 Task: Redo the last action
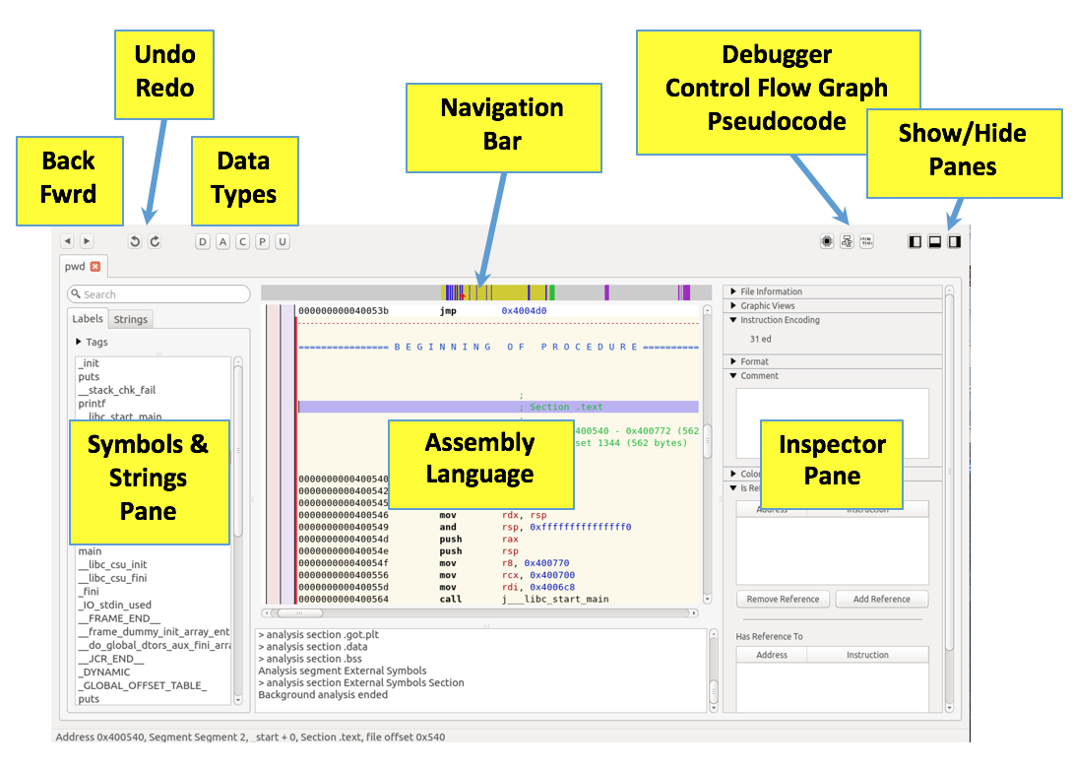155,241
